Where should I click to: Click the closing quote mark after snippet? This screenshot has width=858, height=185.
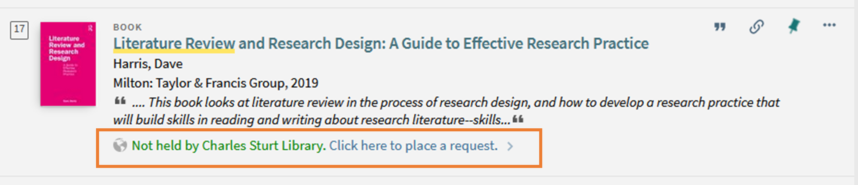coord(518,119)
